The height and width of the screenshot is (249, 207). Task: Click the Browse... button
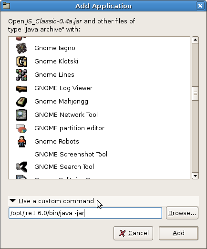point(182,213)
